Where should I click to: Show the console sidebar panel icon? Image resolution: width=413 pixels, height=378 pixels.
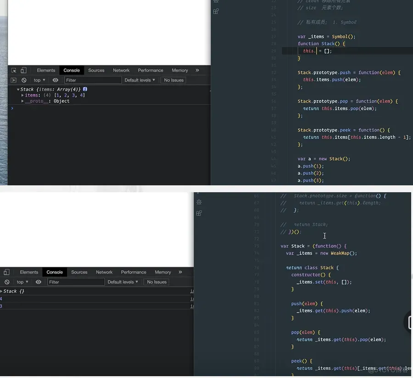click(x=13, y=80)
